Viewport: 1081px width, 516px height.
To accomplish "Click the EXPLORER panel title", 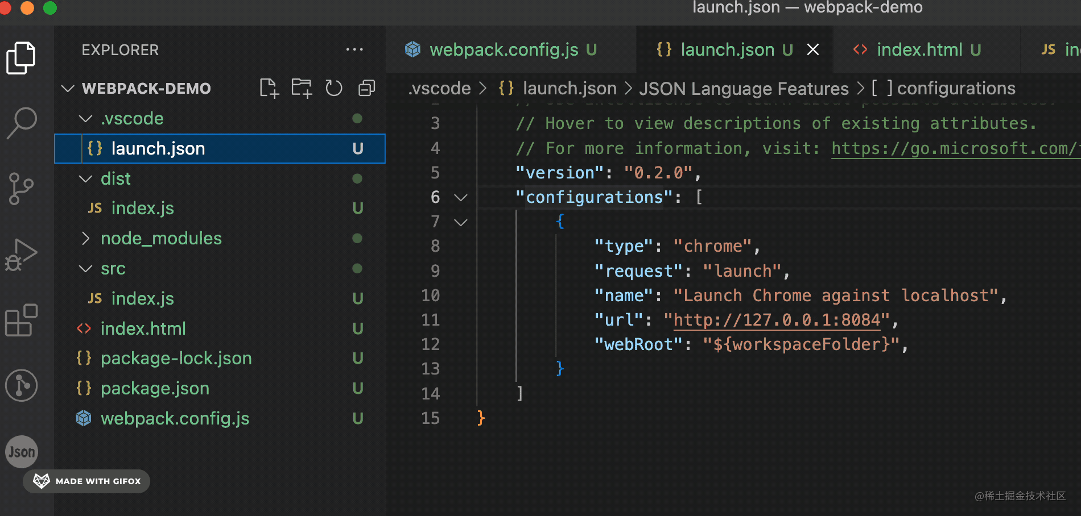I will [x=120, y=50].
